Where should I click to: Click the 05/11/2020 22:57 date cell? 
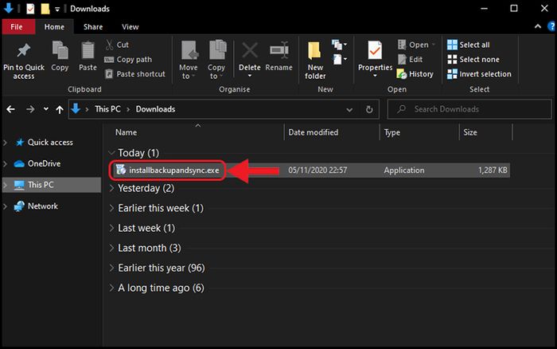tap(317, 170)
